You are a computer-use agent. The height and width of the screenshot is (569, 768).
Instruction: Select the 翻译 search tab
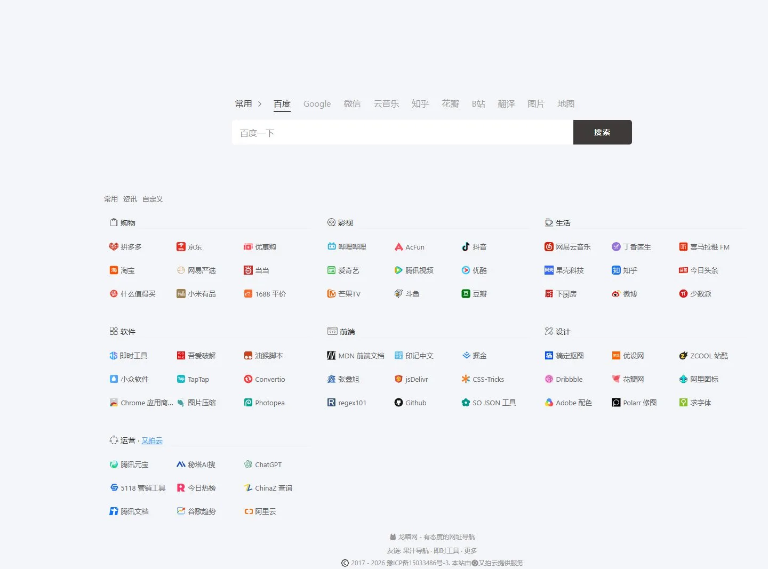click(506, 103)
